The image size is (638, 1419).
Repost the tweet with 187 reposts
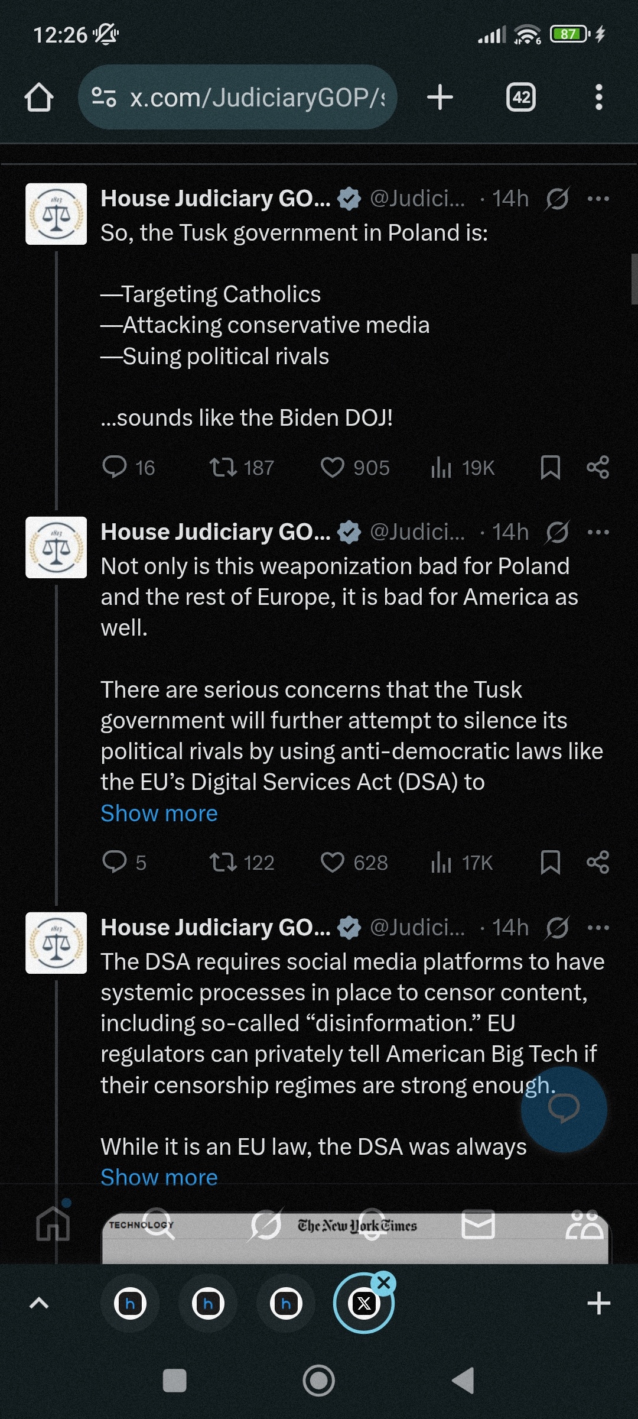(x=224, y=467)
